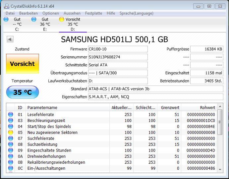Click the Schlecht... column header
229x179 pixels.
(145, 107)
